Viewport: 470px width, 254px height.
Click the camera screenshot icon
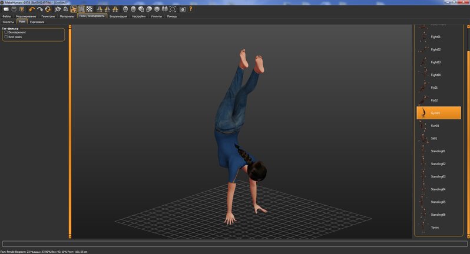(x=183, y=9)
